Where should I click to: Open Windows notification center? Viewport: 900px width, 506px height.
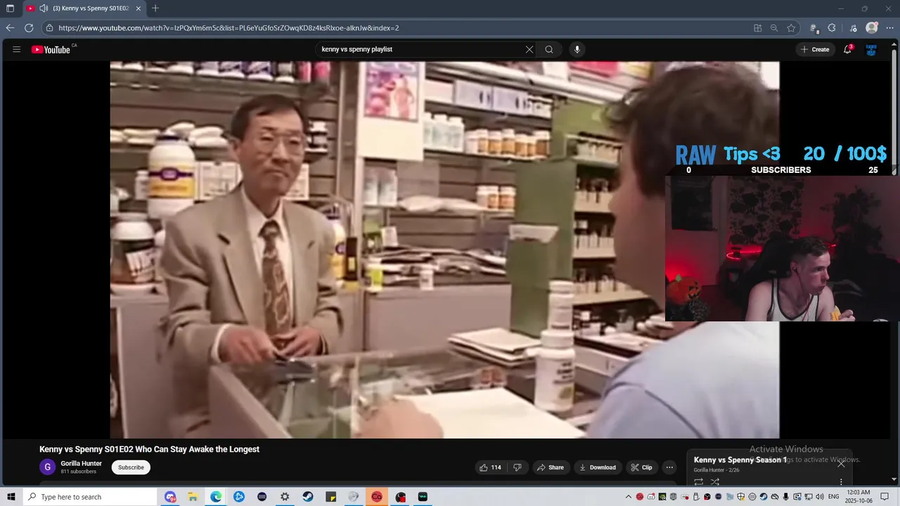885,497
